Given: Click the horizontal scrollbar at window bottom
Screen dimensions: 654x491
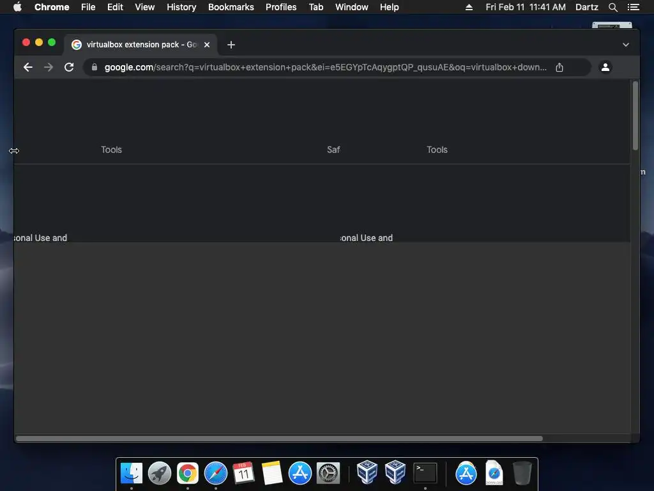Looking at the screenshot, I should 280,439.
